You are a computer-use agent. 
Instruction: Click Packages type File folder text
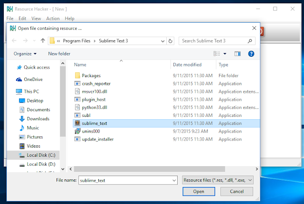point(228,76)
